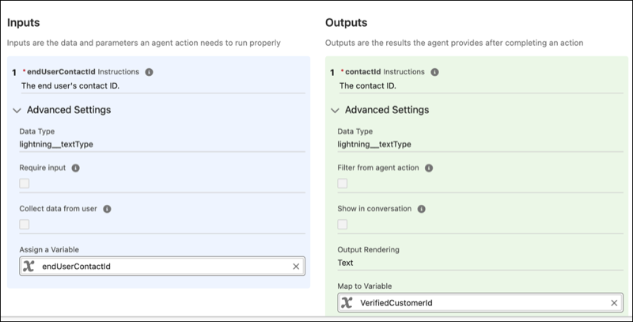
Task: Check Collect data from user
Action: [25, 225]
